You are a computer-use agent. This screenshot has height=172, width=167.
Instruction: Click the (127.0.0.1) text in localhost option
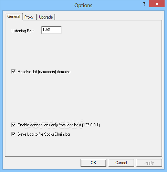coord(91,125)
